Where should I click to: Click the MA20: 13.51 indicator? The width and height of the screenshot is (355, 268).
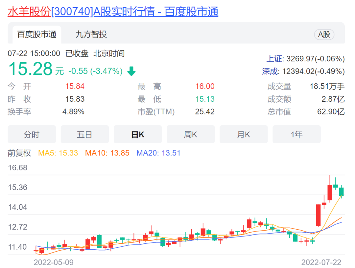pyautogui.click(x=158, y=153)
